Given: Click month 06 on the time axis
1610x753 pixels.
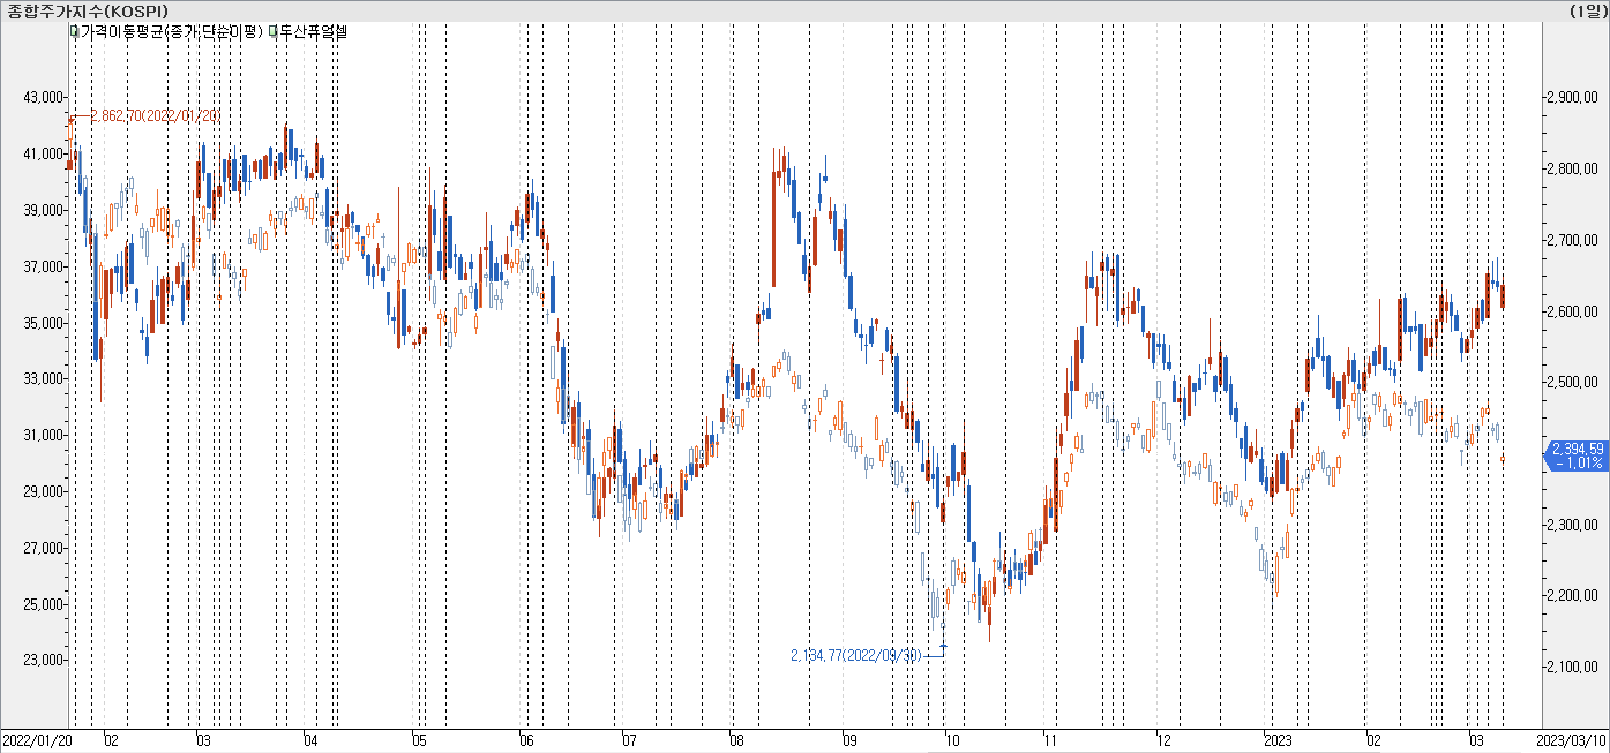Looking at the screenshot, I should pyautogui.click(x=527, y=740).
